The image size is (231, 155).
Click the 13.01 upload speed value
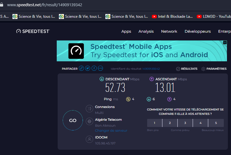tap(165, 87)
